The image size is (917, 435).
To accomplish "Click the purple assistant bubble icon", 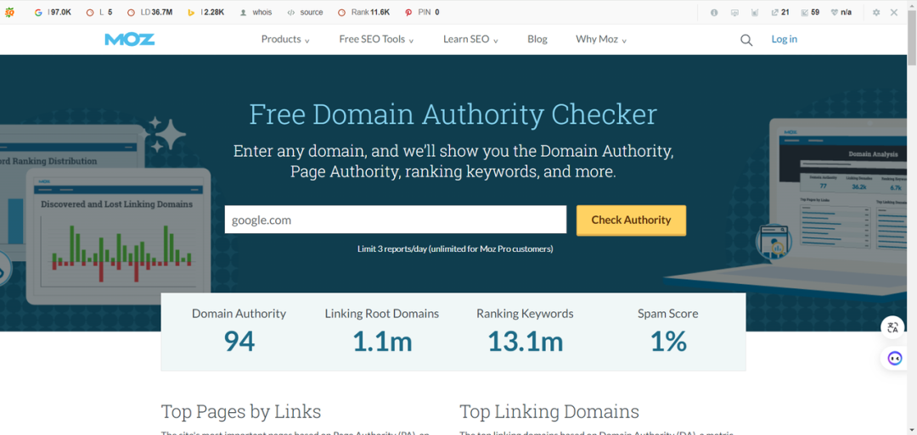I will (895, 358).
